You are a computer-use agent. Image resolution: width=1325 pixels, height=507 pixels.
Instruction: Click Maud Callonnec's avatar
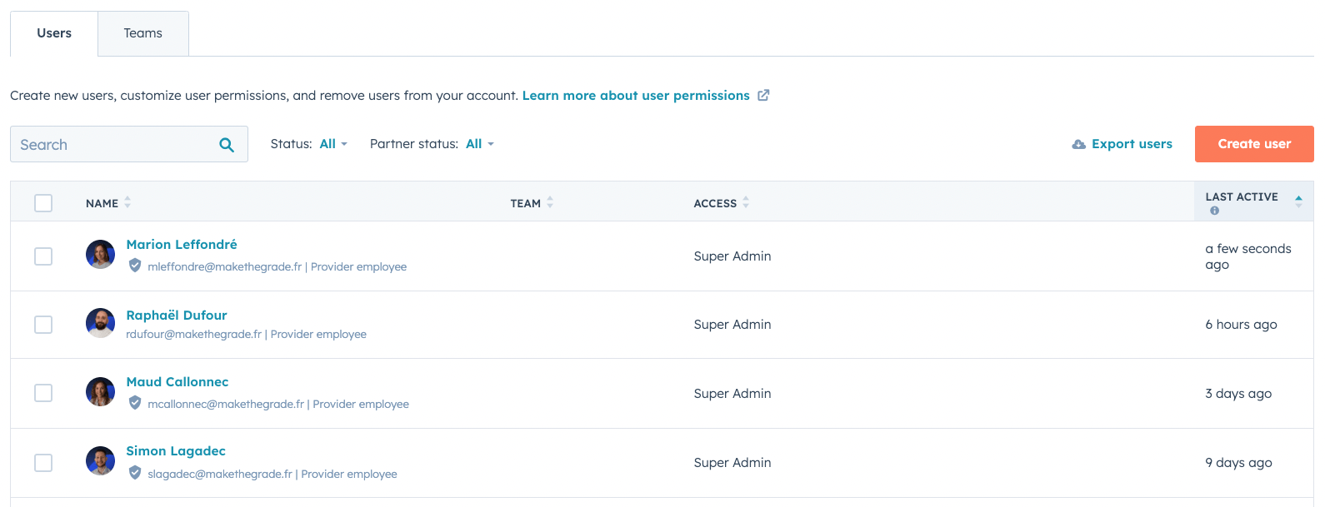100,391
